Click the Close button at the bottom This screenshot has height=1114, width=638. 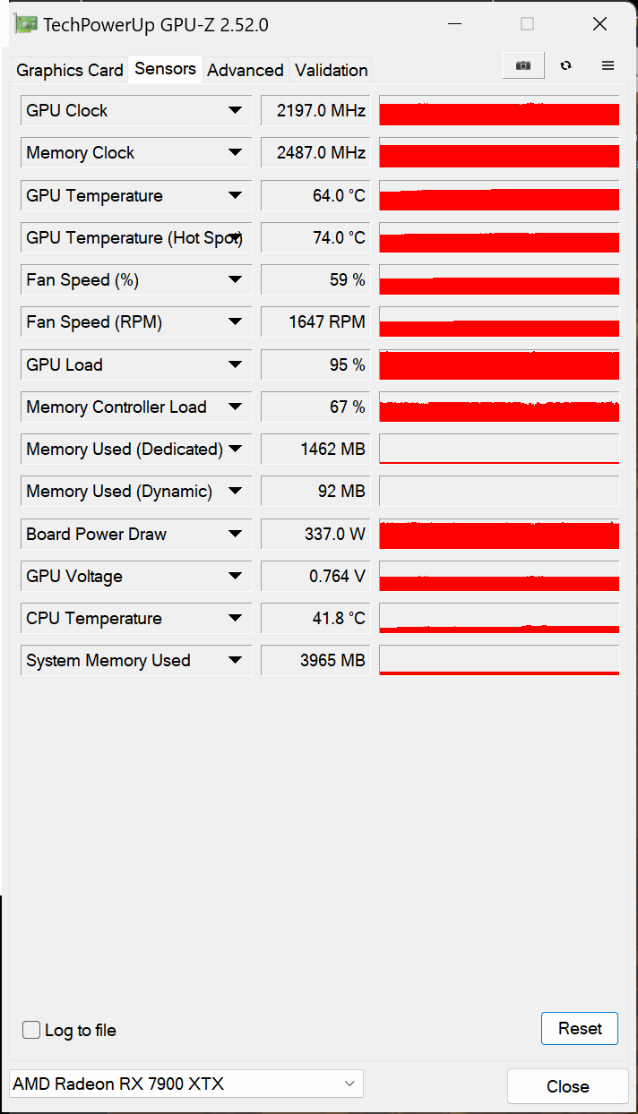[567, 1086]
